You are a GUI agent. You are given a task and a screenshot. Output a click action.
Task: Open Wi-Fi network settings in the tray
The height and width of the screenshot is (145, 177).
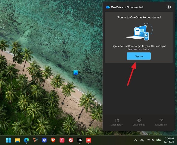[x=148, y=140]
